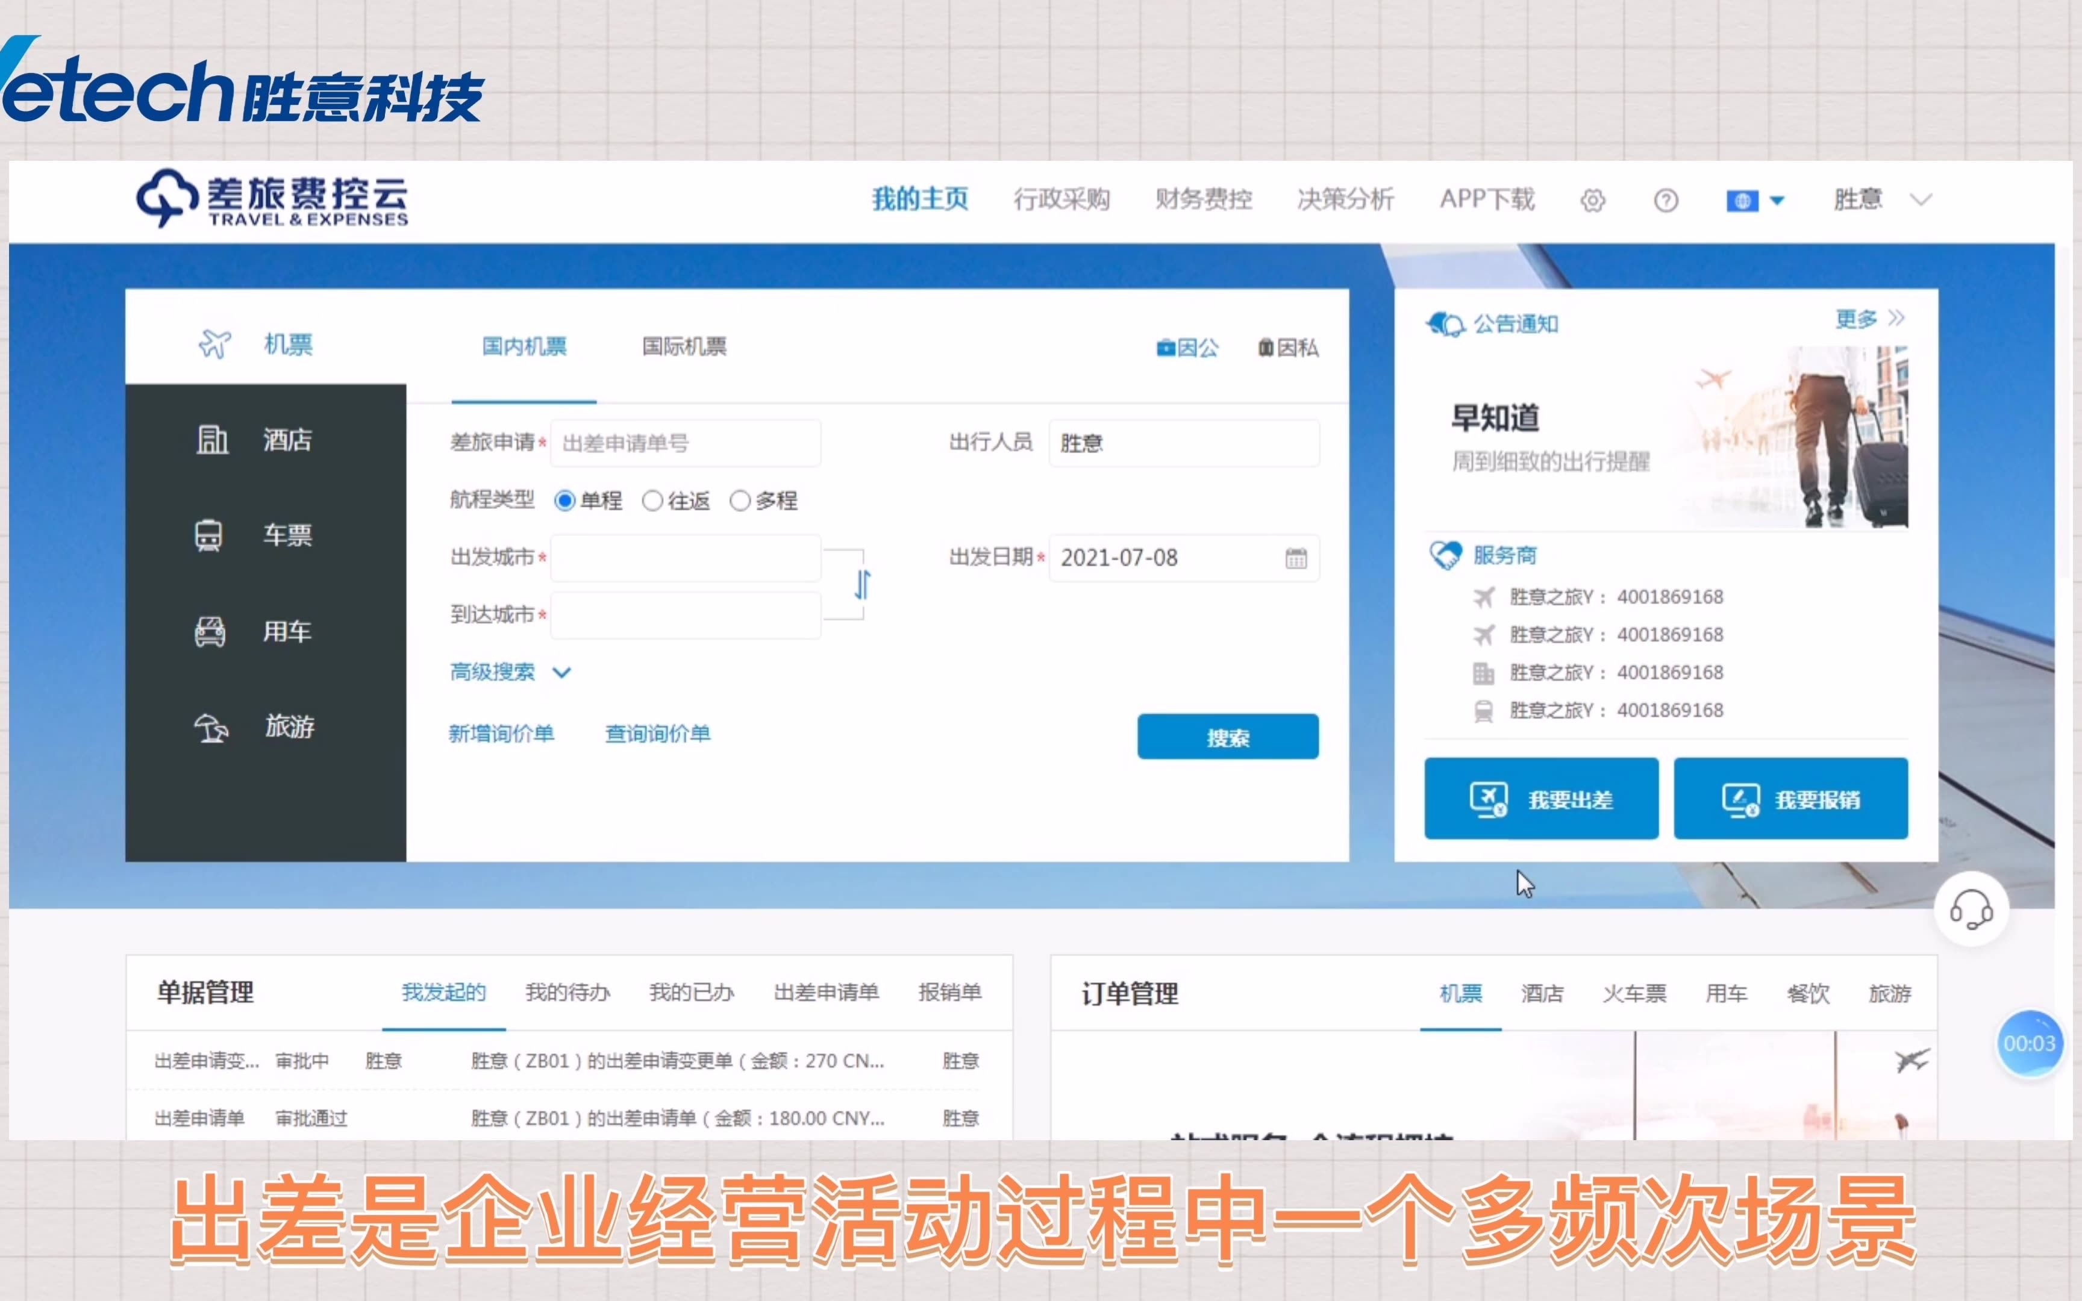The image size is (2082, 1301).
Task: Click 审批中 status text
Action: (x=302, y=1062)
